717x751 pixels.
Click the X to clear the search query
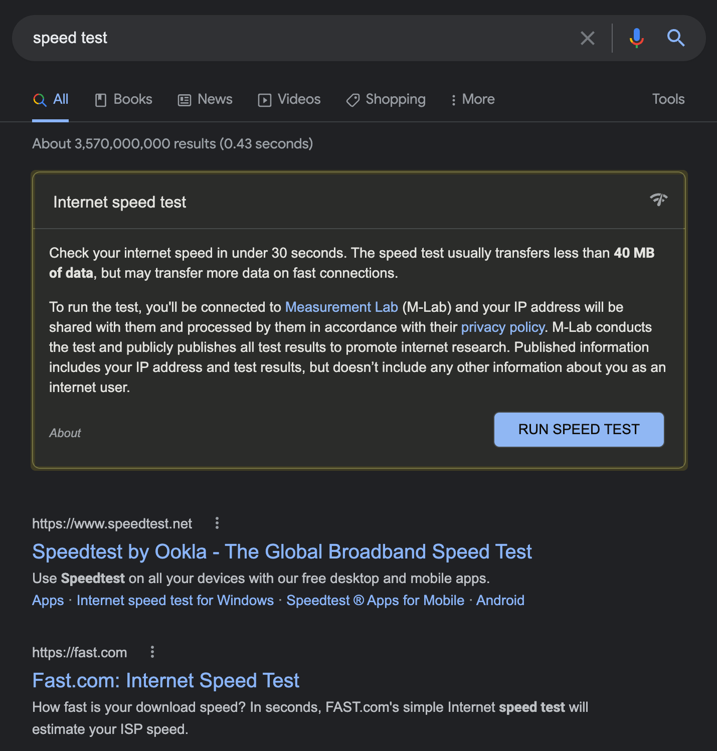[588, 38]
